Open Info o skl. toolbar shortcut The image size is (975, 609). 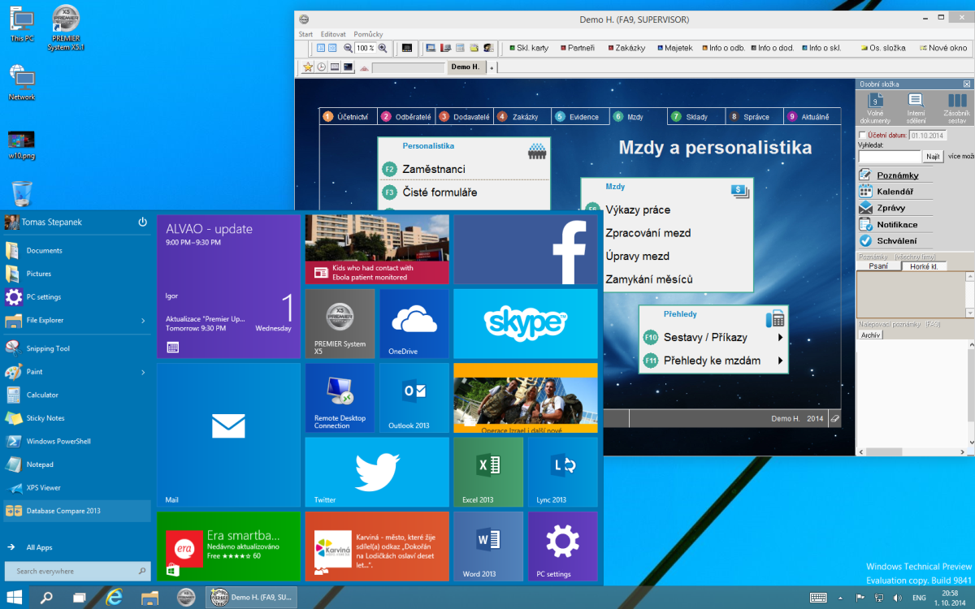tap(821, 48)
